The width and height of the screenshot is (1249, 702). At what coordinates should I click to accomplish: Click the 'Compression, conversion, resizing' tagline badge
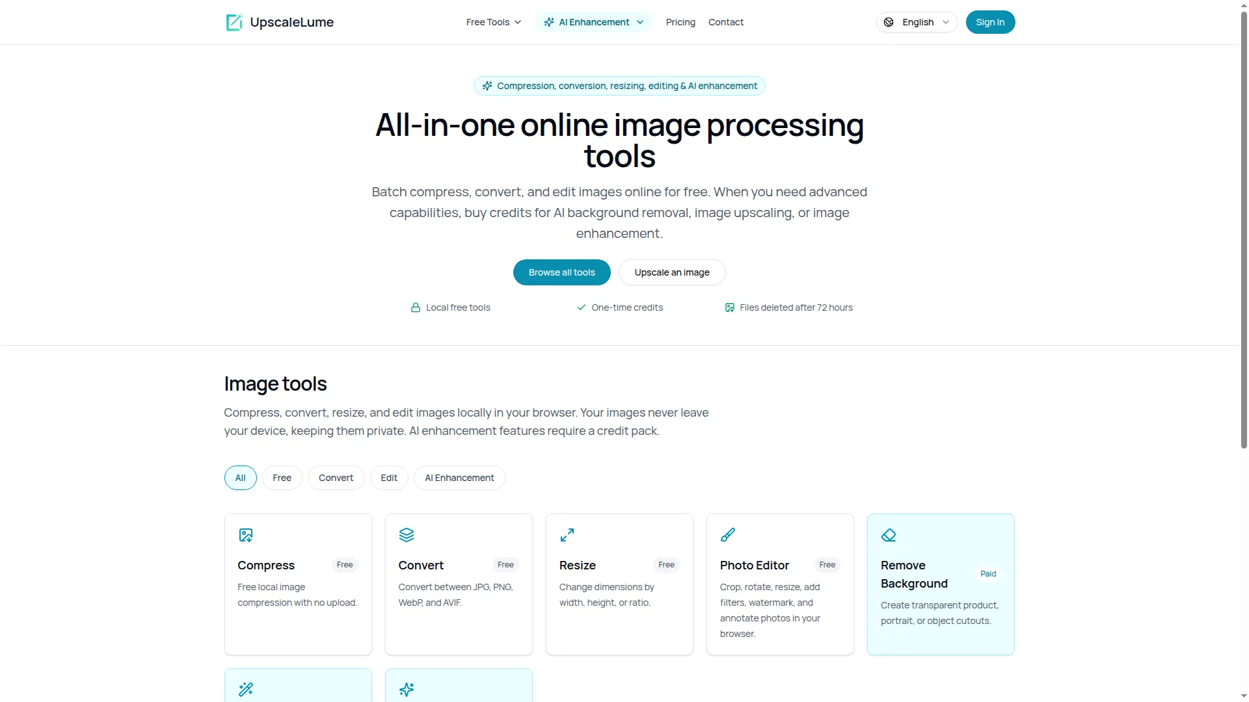coord(619,86)
